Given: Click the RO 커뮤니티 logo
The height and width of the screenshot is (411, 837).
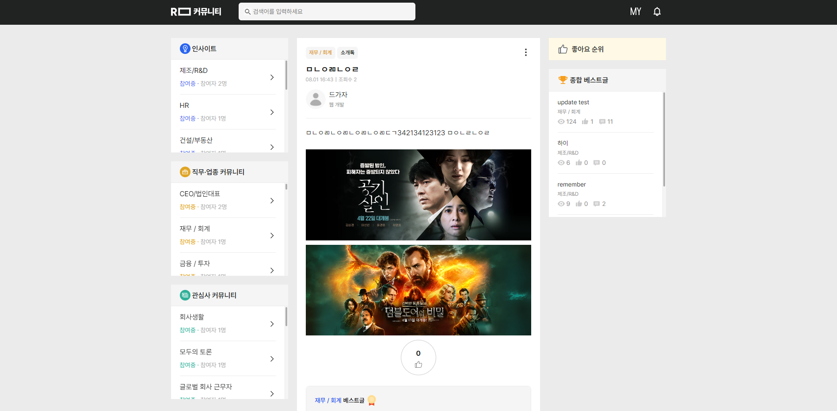Looking at the screenshot, I should (x=196, y=11).
